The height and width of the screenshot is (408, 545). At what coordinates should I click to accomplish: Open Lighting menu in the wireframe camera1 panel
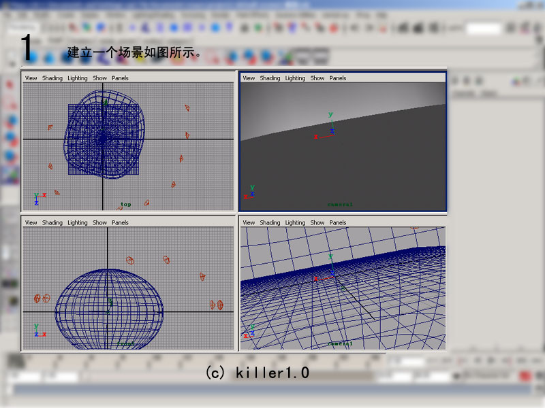click(x=295, y=223)
